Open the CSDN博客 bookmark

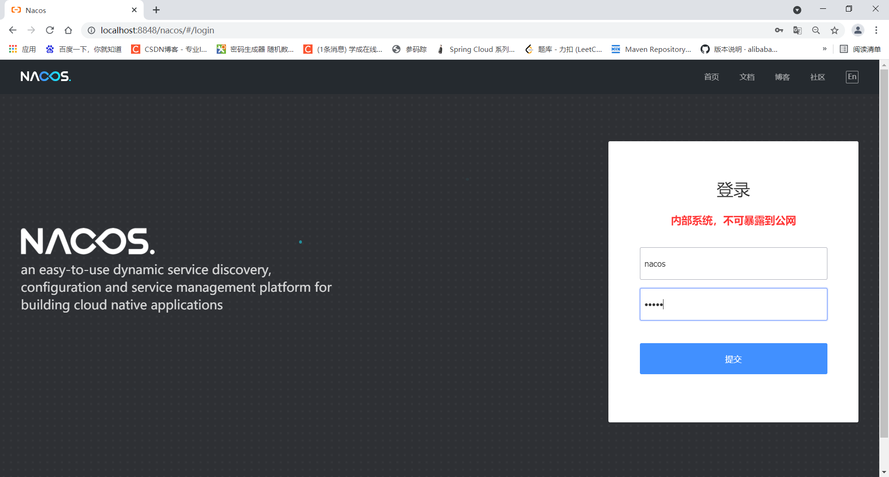click(x=169, y=49)
